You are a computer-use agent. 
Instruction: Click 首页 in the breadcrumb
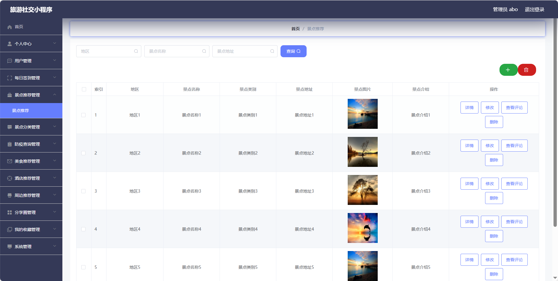tap(295, 29)
